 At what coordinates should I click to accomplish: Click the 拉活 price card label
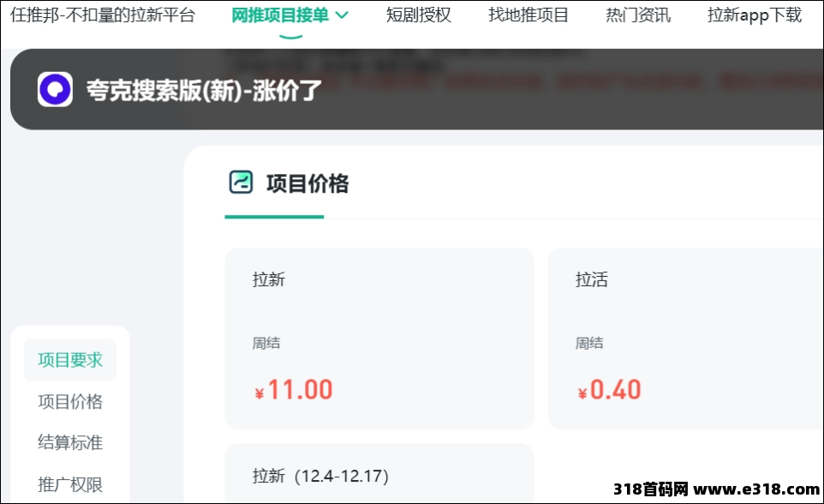pos(592,279)
